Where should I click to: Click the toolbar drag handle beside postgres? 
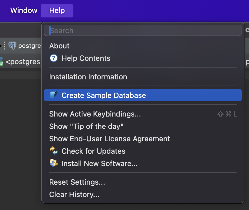[x=5, y=46]
